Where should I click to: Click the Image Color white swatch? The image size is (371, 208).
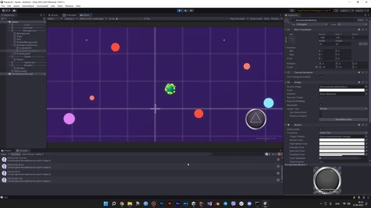coord(341,90)
